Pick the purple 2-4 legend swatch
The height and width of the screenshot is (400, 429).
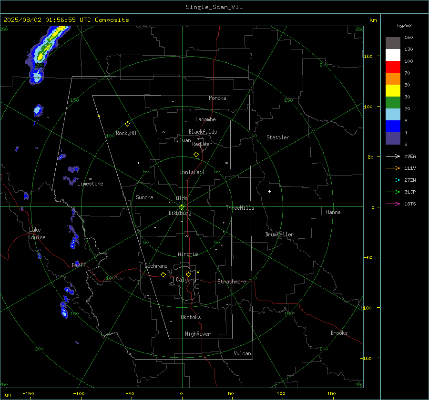pos(393,138)
